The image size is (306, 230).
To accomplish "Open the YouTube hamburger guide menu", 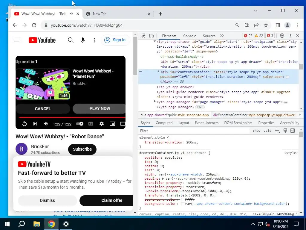I will [17, 40].
